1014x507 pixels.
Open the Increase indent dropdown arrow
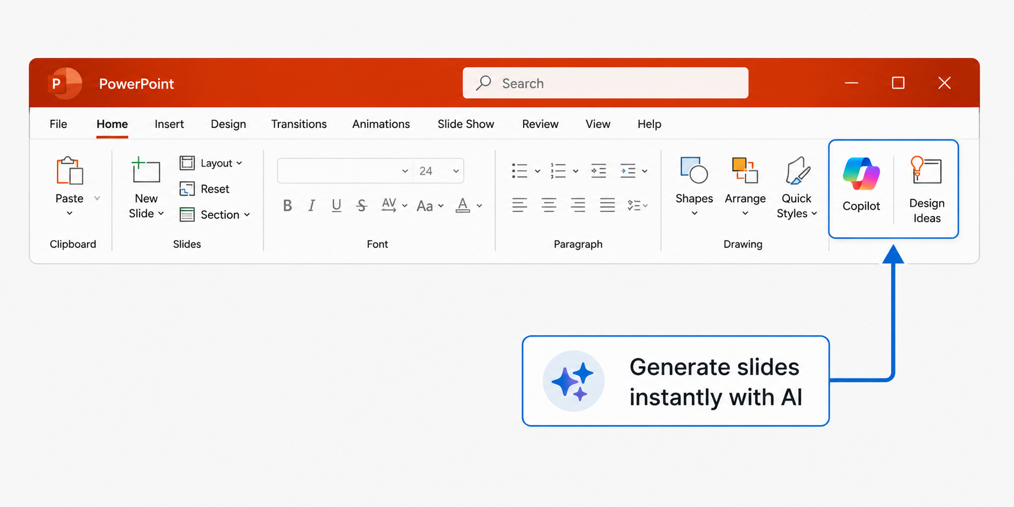pyautogui.click(x=645, y=171)
